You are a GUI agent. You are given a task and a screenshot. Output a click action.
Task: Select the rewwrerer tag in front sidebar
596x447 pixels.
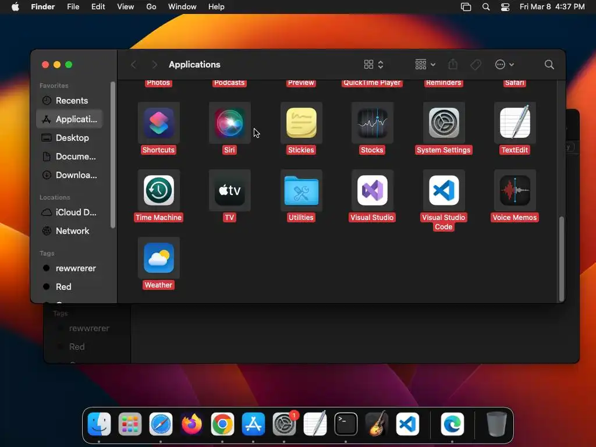coord(70,268)
